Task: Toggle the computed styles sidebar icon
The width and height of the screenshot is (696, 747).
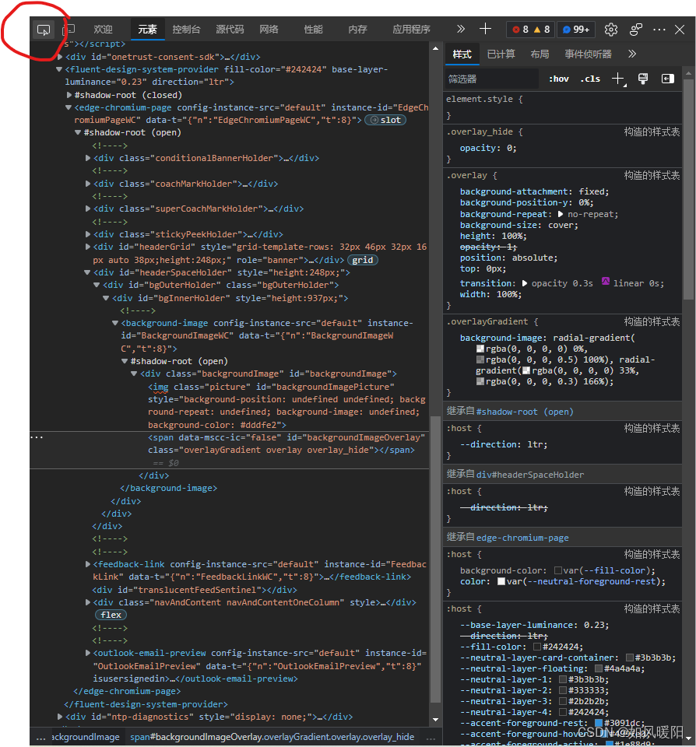Action: pos(668,79)
